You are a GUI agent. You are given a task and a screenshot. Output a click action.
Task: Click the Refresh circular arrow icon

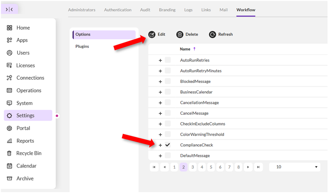[212, 34]
